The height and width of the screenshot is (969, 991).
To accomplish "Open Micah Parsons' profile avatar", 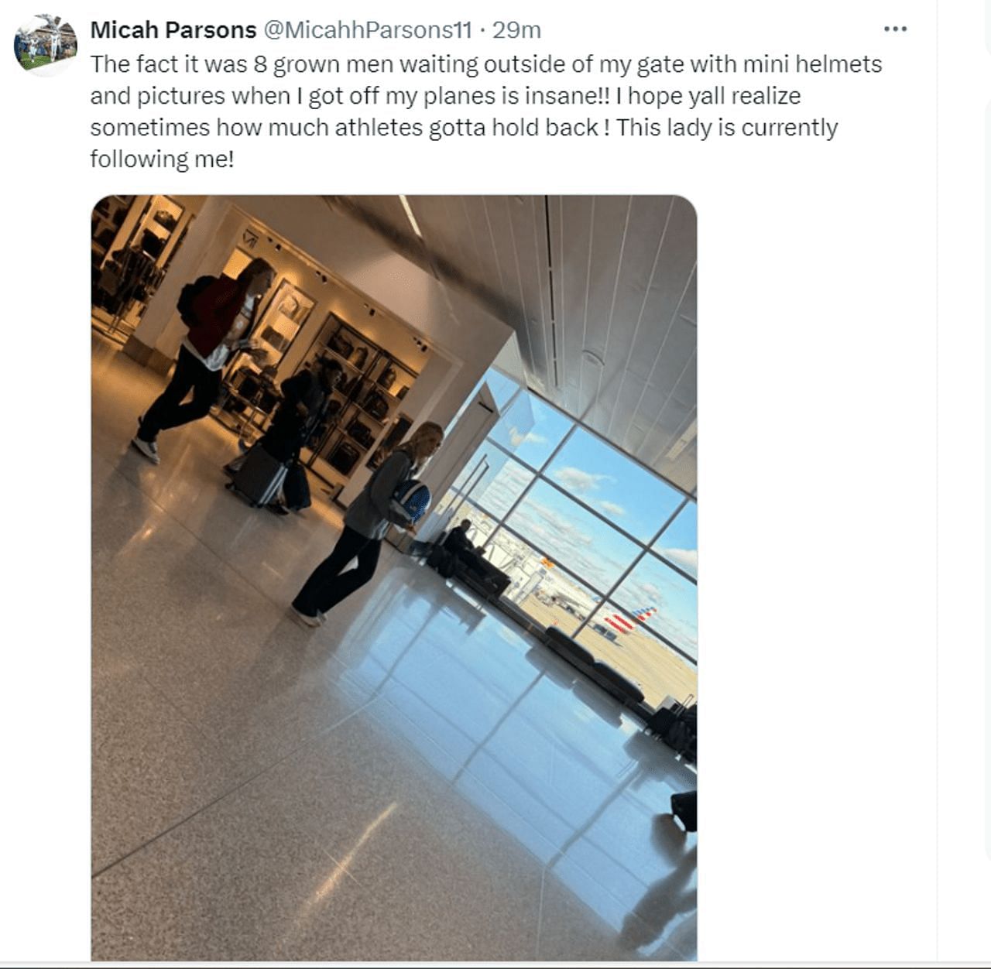I will click(x=45, y=44).
